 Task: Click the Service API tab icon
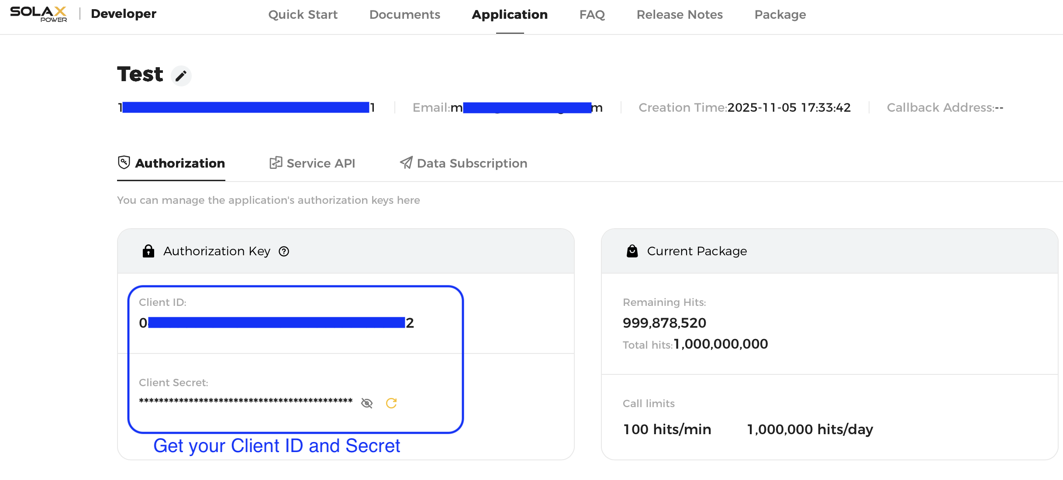pos(276,163)
